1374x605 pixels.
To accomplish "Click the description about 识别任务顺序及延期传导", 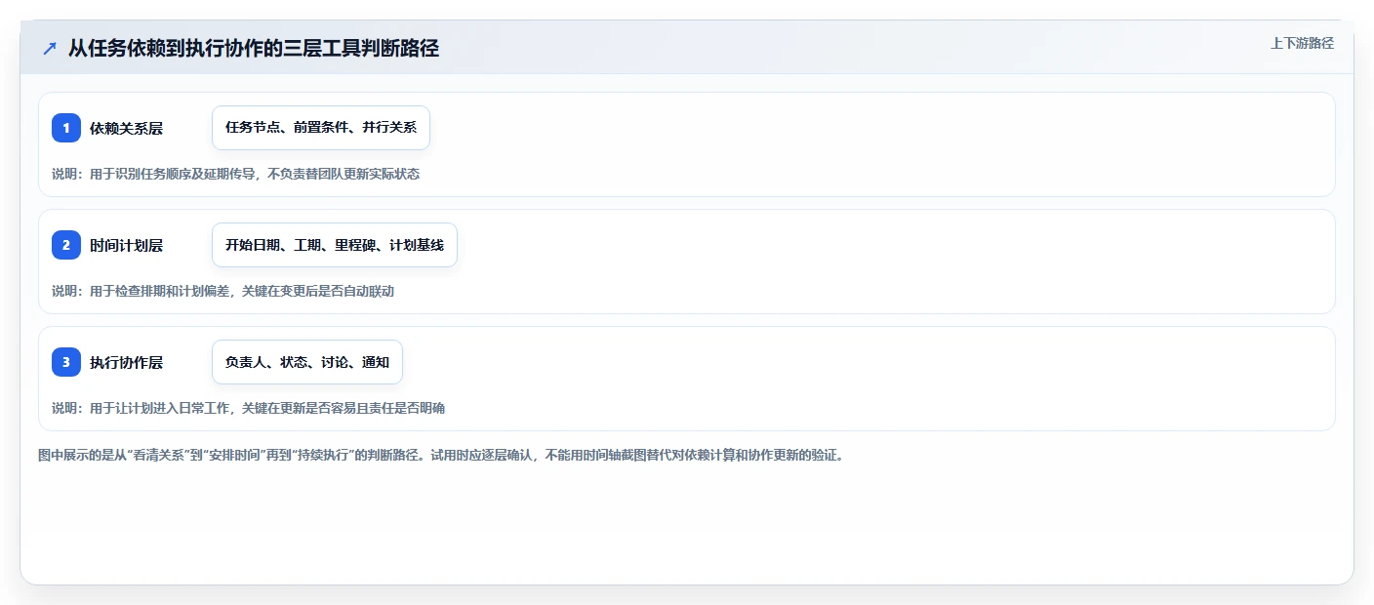I will 235,174.
